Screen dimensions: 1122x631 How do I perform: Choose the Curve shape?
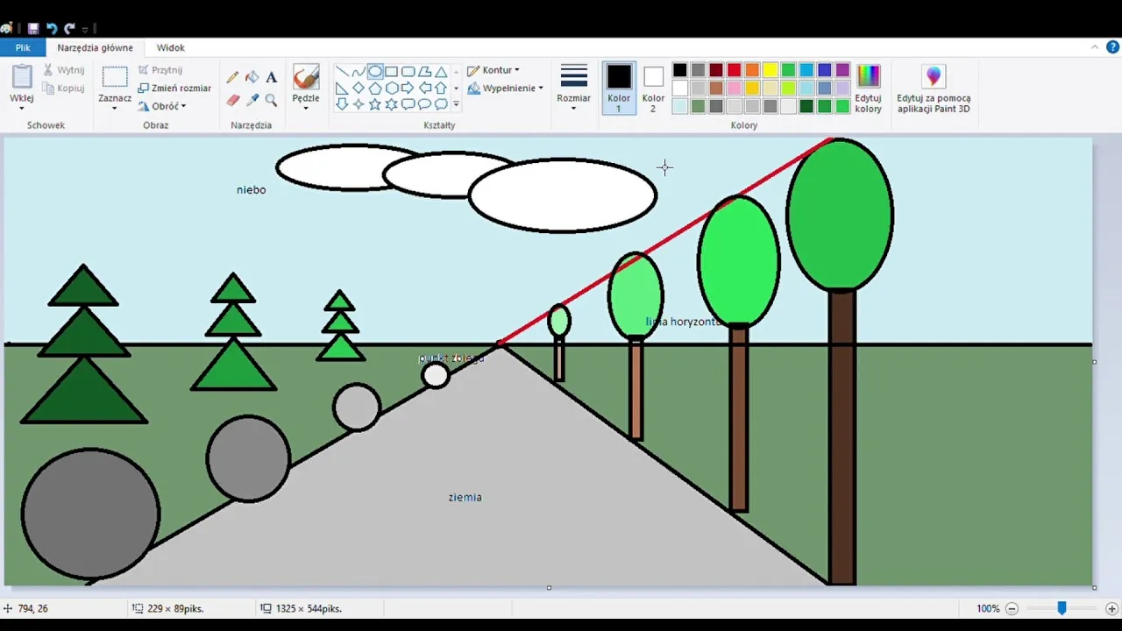359,72
